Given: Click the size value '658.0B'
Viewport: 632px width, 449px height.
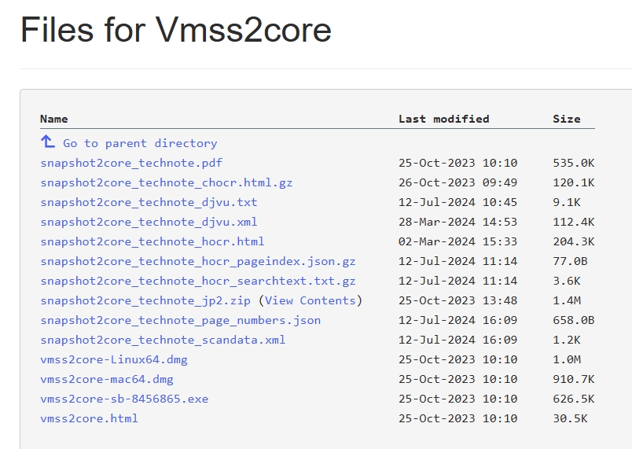Looking at the screenshot, I should click(x=574, y=320).
